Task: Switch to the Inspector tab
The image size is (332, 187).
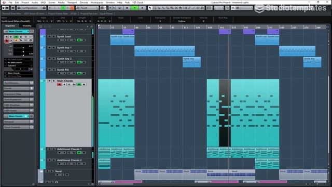Action: pos(10,25)
